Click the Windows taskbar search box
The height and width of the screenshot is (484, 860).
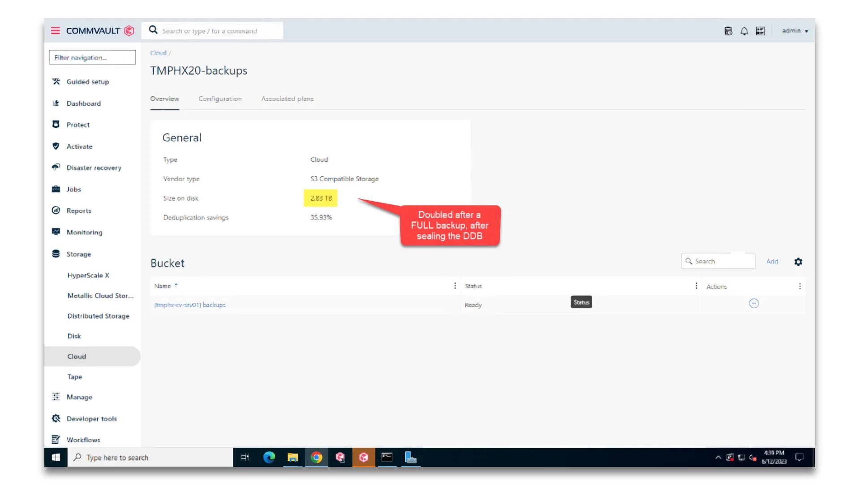[150, 457]
